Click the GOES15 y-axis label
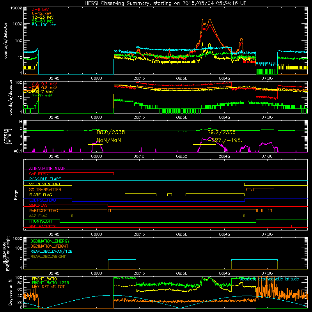This screenshot has height=312, width=312. click(7, 136)
